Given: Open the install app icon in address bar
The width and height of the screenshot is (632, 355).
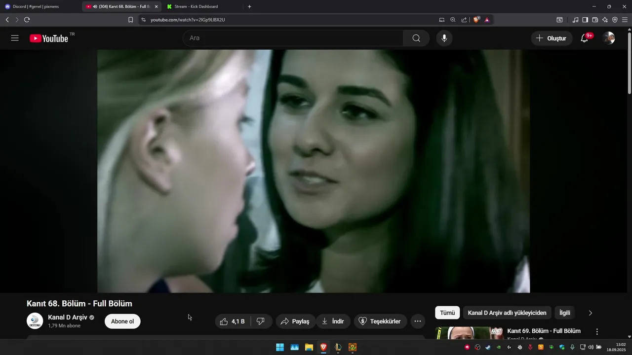Looking at the screenshot, I should click(x=442, y=20).
